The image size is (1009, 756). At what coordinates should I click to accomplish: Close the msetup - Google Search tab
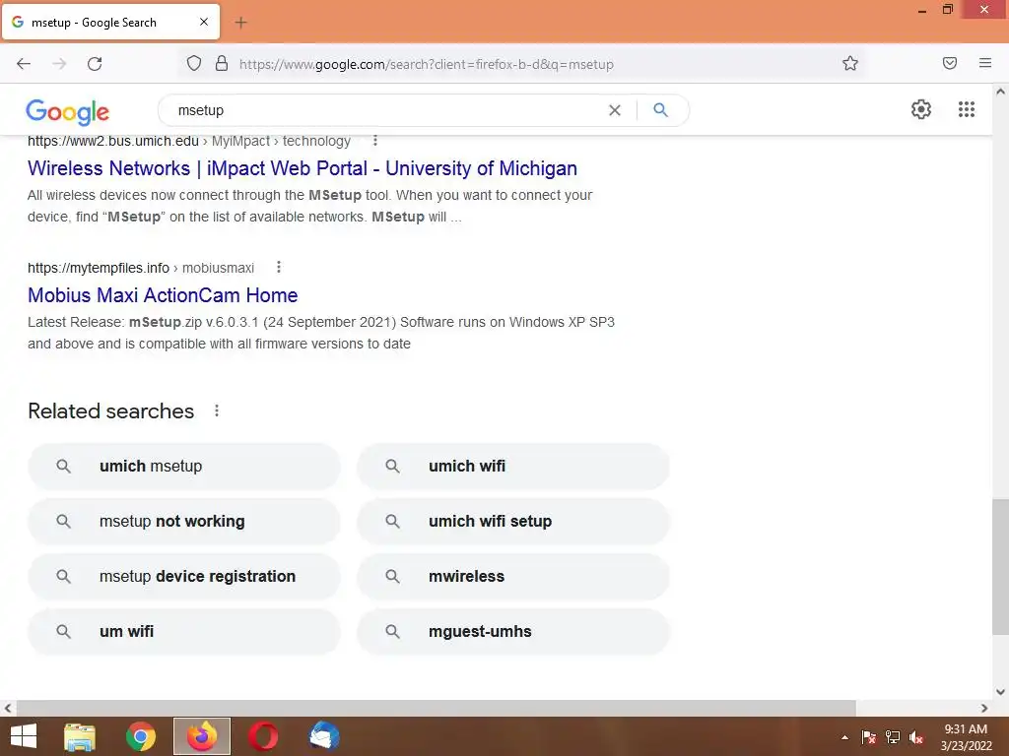(x=203, y=22)
